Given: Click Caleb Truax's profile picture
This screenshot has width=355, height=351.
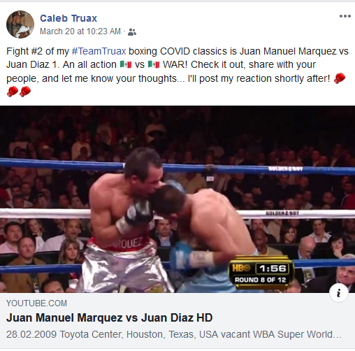Looking at the screenshot, I should click(20, 24).
